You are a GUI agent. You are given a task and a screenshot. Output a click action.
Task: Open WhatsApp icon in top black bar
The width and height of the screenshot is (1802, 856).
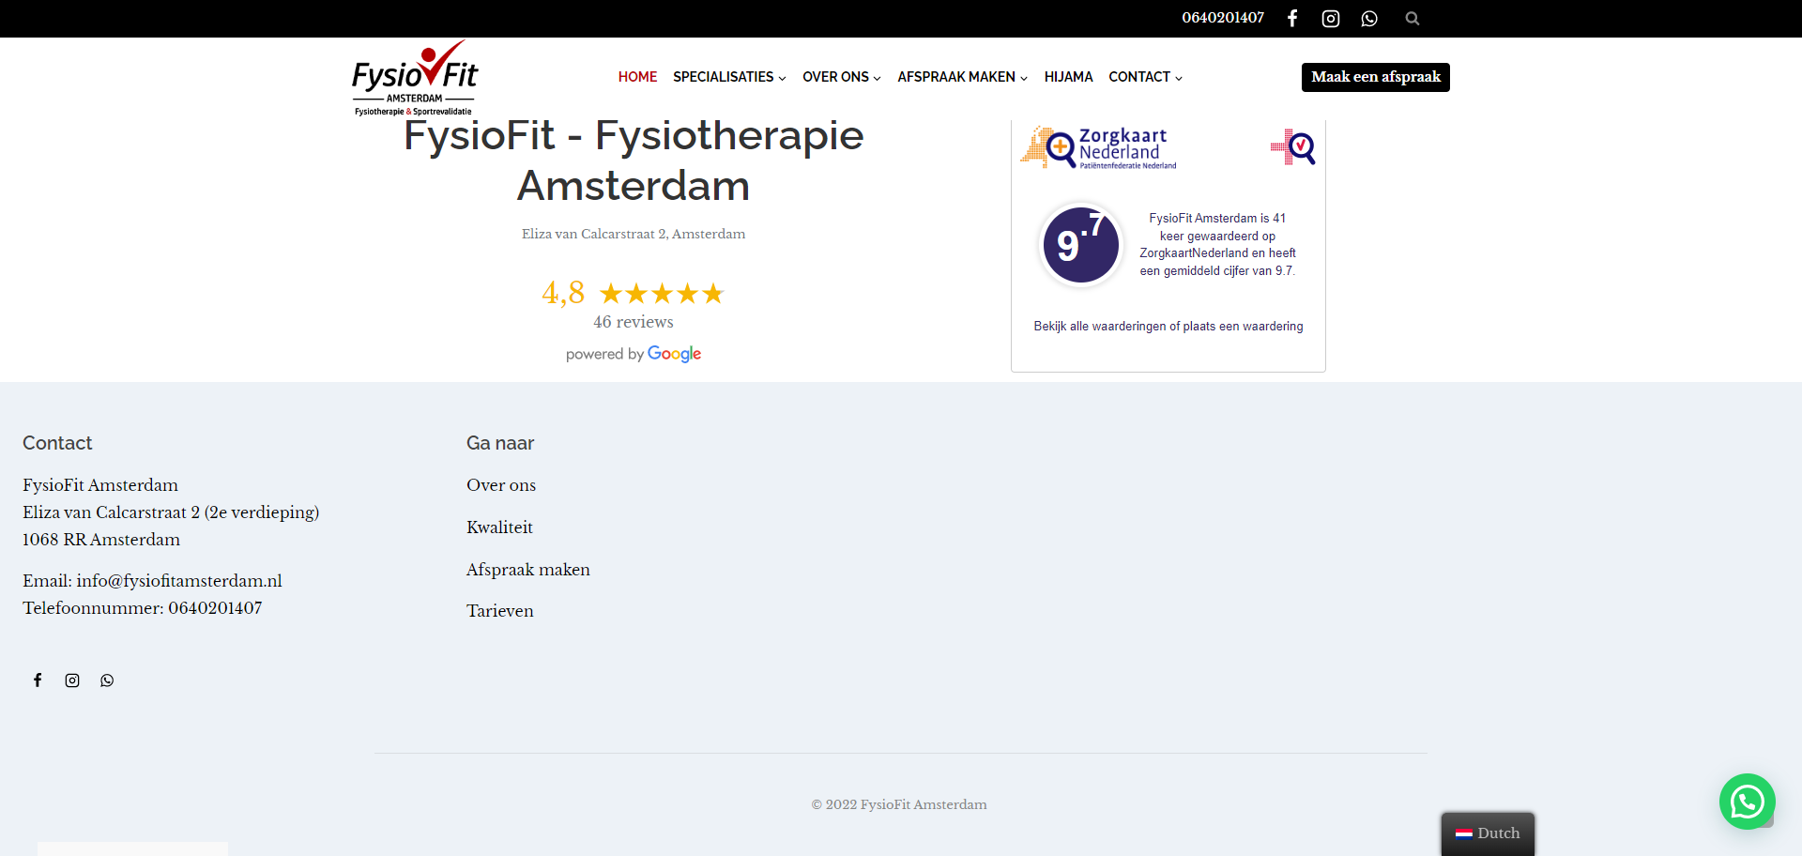[1369, 18]
